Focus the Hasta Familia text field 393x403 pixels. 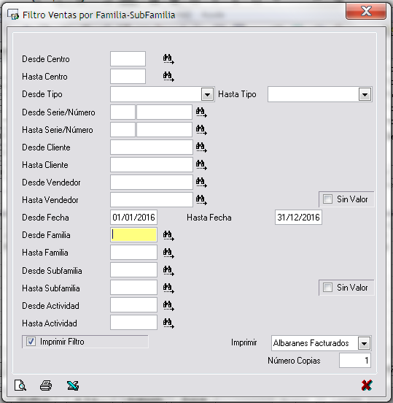point(133,253)
